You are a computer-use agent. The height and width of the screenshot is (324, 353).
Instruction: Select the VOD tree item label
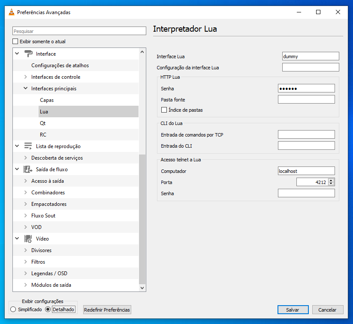click(x=36, y=227)
